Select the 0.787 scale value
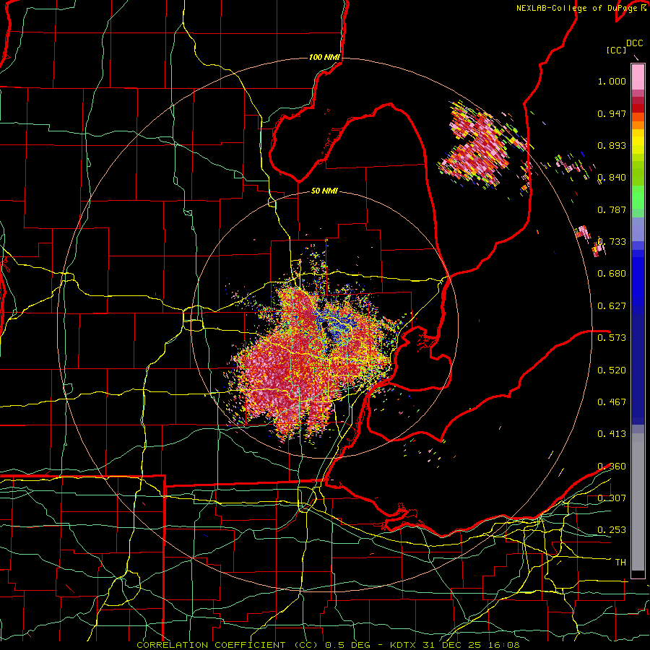 (612, 209)
